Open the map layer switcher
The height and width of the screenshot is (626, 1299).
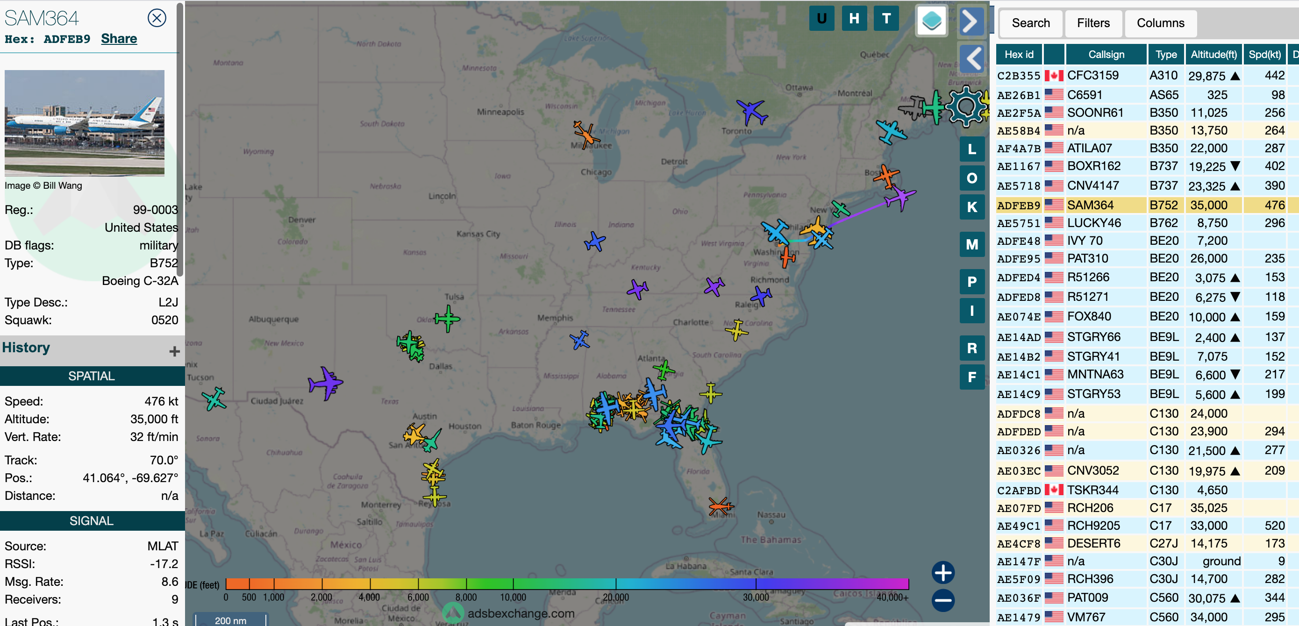click(931, 21)
